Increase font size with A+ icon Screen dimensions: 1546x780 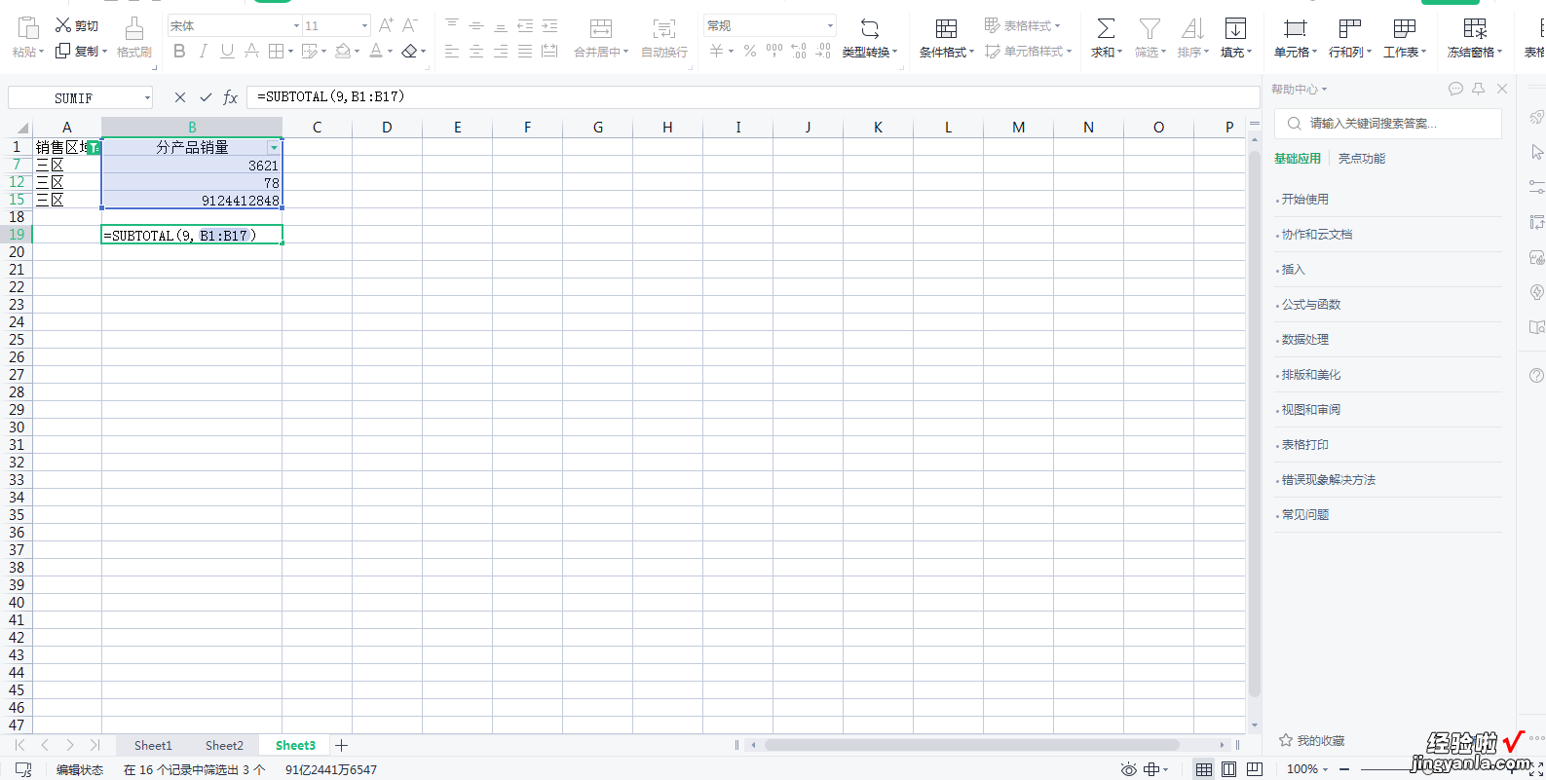[386, 25]
